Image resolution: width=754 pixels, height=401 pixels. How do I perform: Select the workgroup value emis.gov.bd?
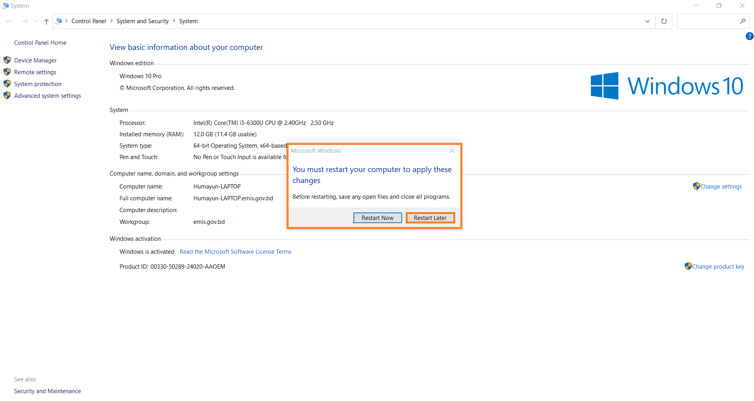pos(209,222)
